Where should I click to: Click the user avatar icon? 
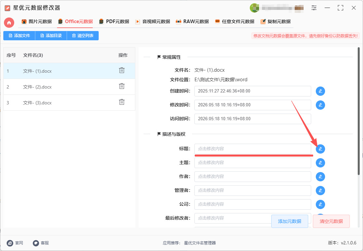[x=254, y=8]
